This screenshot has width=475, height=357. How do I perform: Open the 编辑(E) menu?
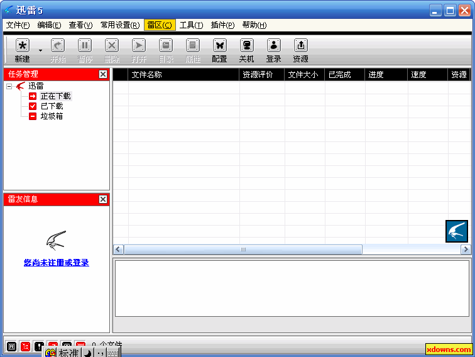[49, 25]
